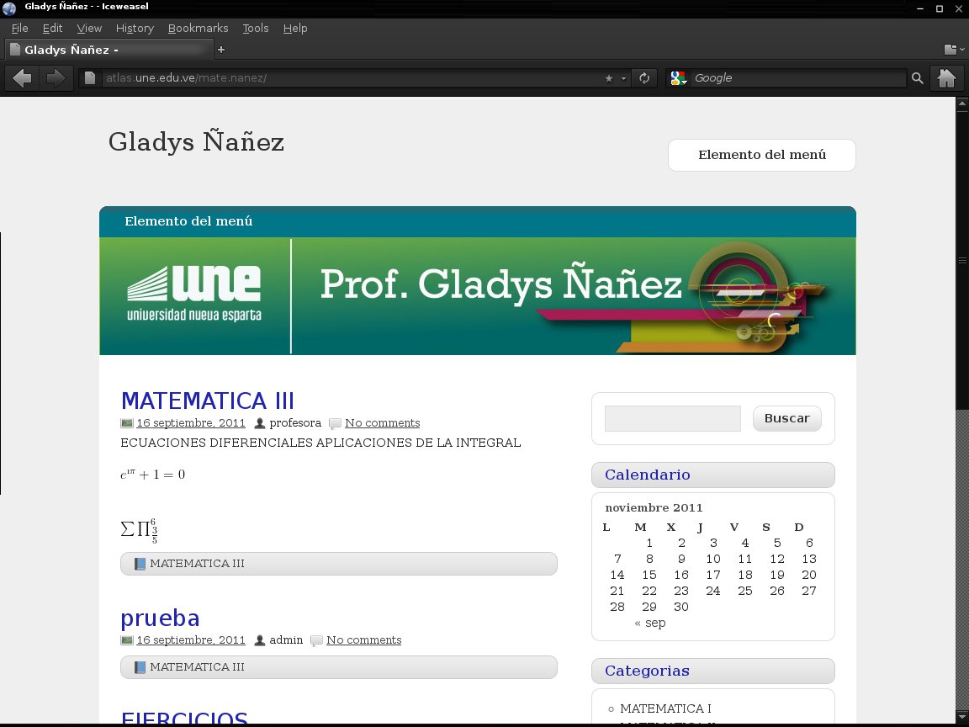Click the author name profesora
This screenshot has width=969, height=727.
tap(295, 423)
